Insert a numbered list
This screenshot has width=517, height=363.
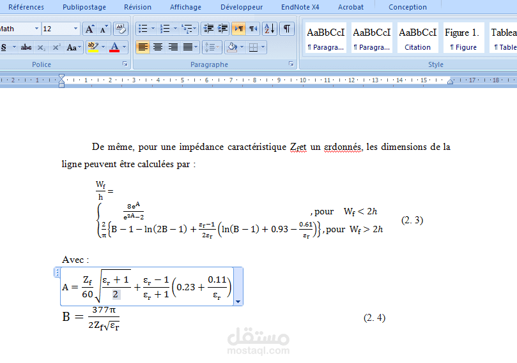pos(165,29)
